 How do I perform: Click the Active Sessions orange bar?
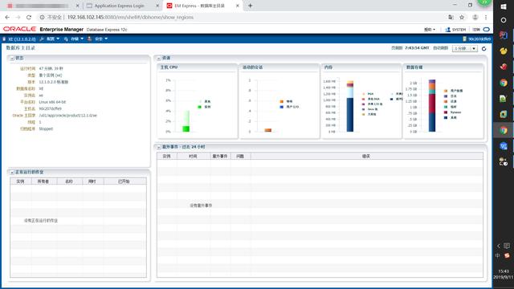(267, 130)
